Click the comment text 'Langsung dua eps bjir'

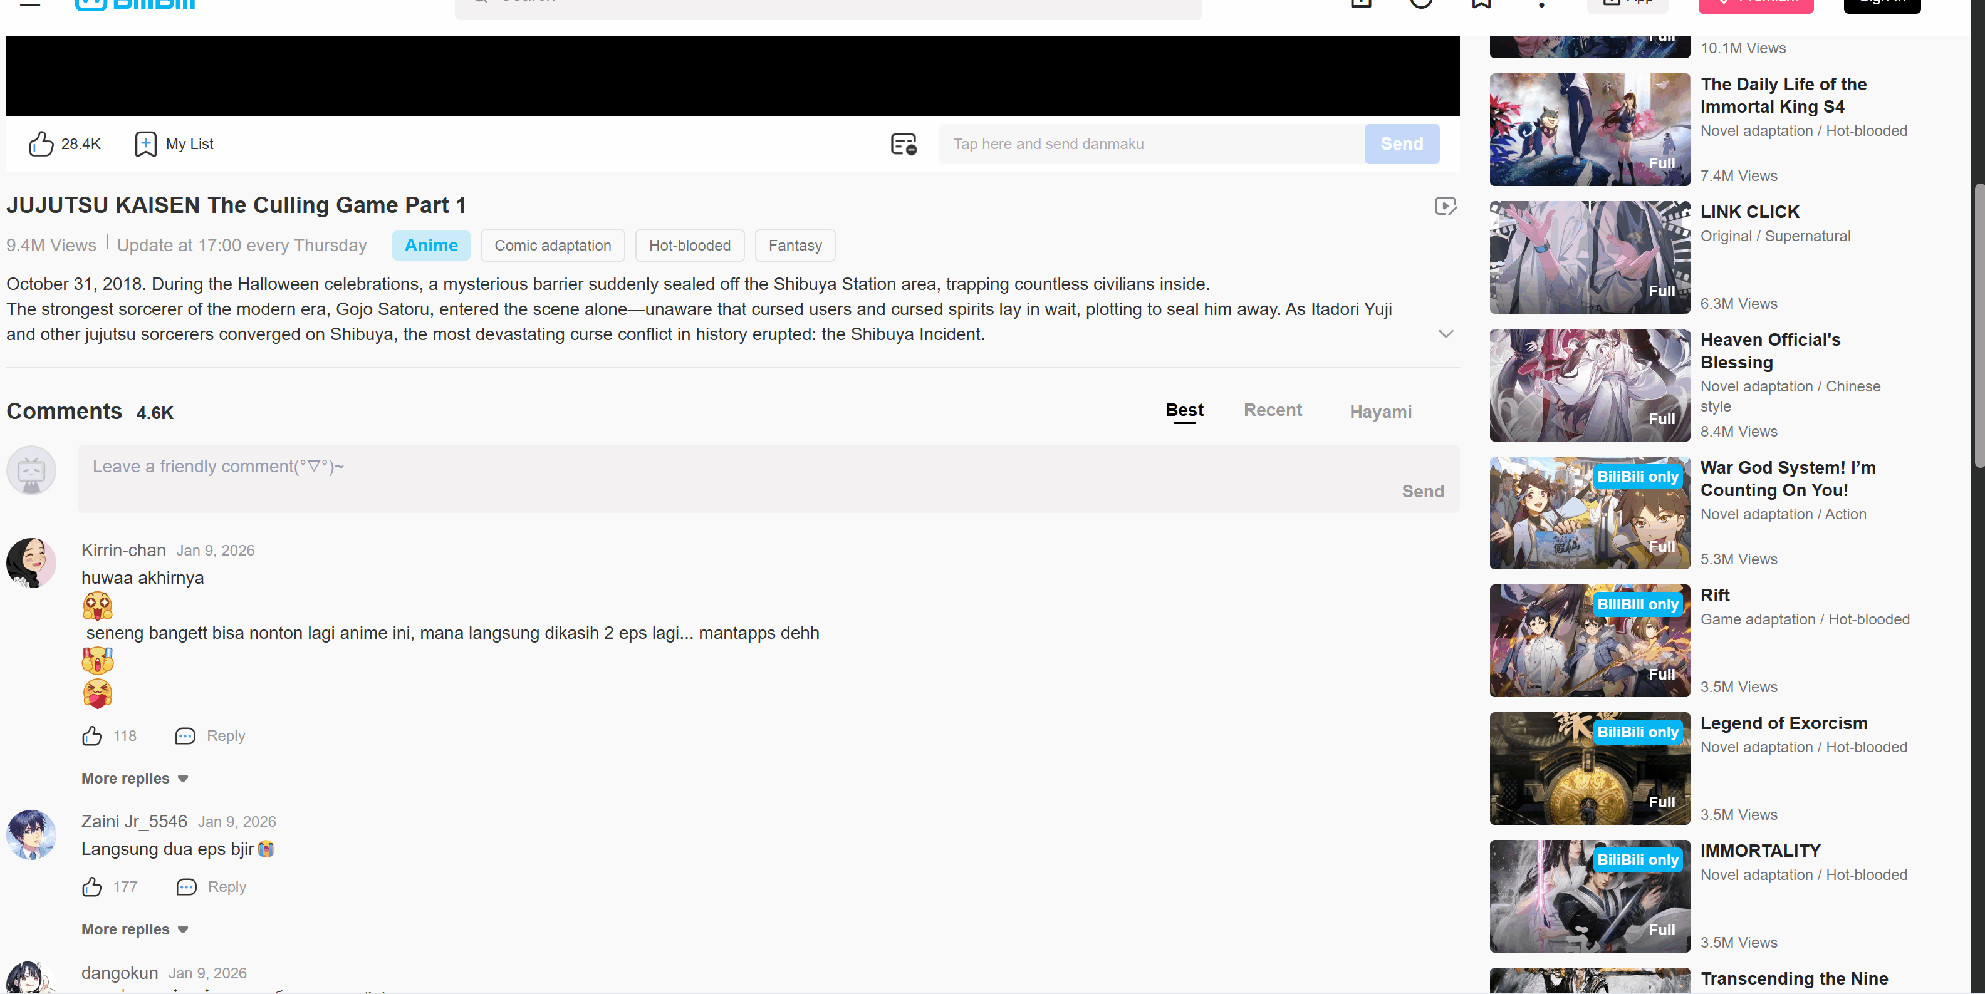coord(167,849)
